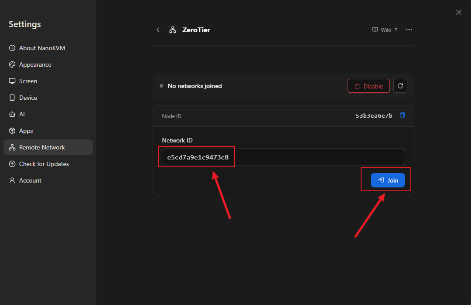Click the About NanoKVM info icon
Viewport: 471px width, 305px height.
point(12,48)
